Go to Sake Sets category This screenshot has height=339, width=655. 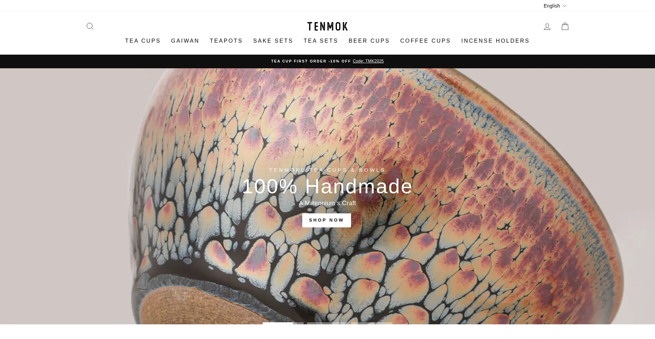click(x=273, y=41)
